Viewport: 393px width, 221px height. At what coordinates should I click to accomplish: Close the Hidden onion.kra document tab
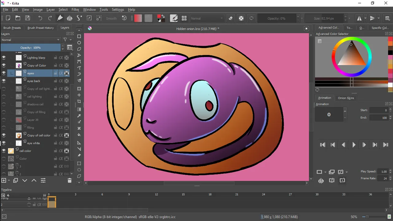click(306, 29)
